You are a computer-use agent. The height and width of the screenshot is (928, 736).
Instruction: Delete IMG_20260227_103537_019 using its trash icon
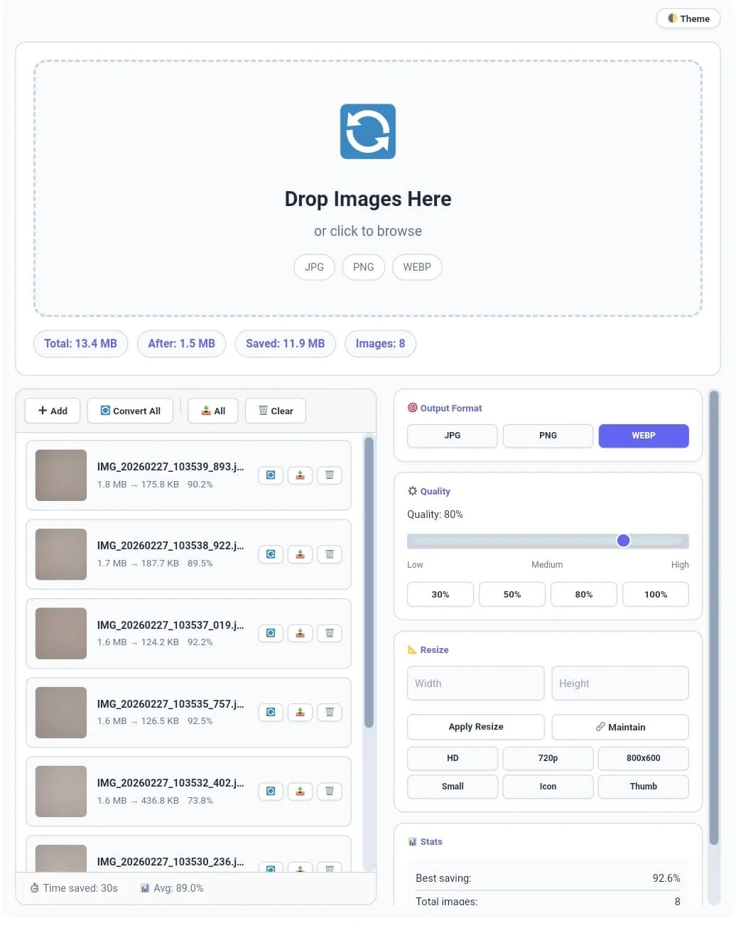point(329,633)
